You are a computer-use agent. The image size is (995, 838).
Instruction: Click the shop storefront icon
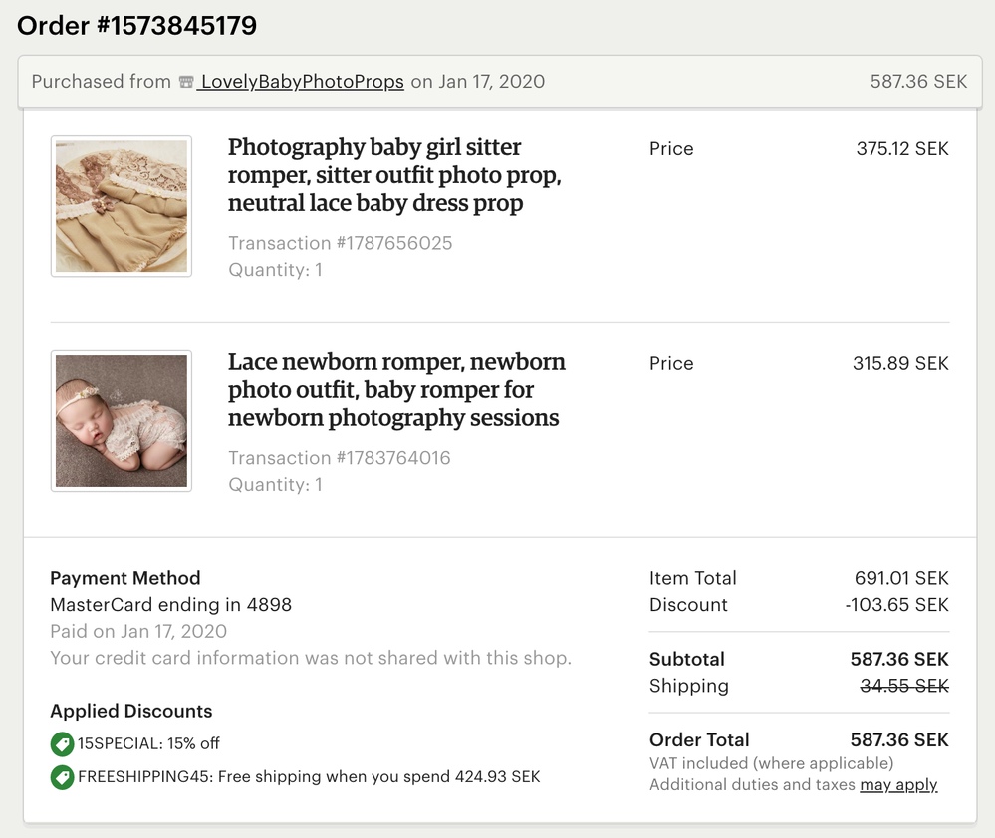tap(186, 83)
